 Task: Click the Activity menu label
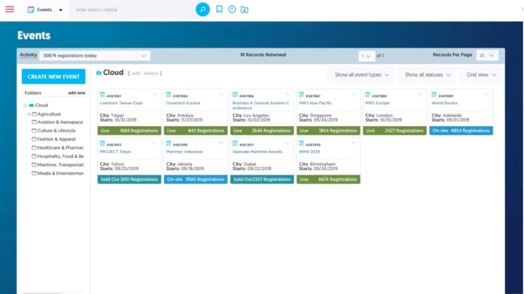click(28, 55)
